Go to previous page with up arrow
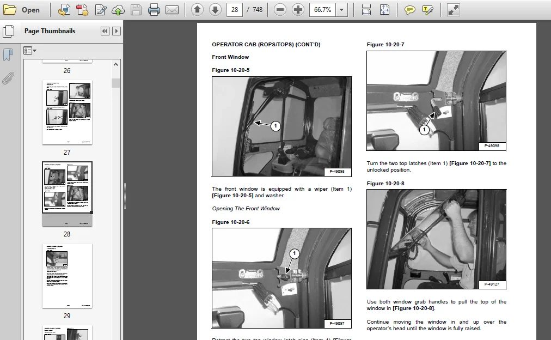 tap(197, 9)
